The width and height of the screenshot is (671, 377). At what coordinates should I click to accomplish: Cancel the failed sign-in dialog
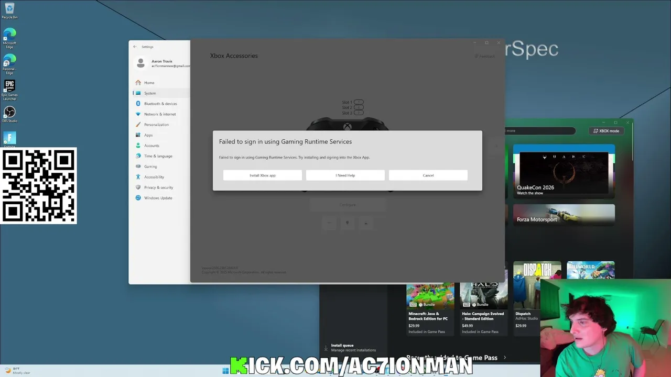pos(428,175)
